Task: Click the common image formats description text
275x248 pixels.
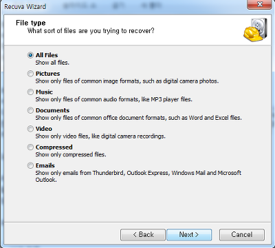Action: (x=127, y=81)
